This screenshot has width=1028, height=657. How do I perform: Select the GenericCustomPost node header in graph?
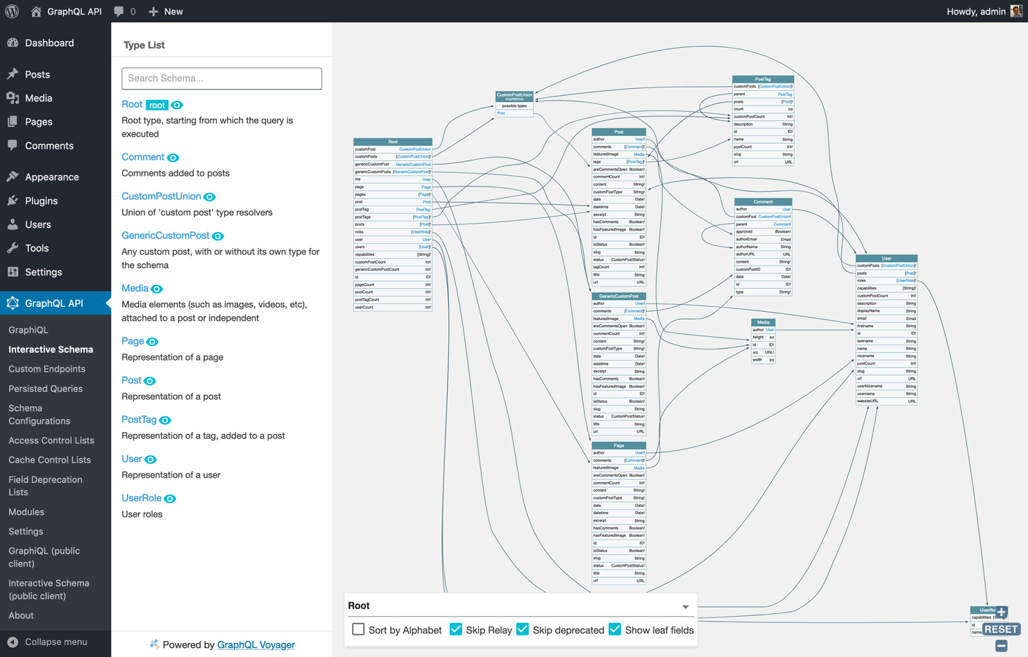coord(618,296)
